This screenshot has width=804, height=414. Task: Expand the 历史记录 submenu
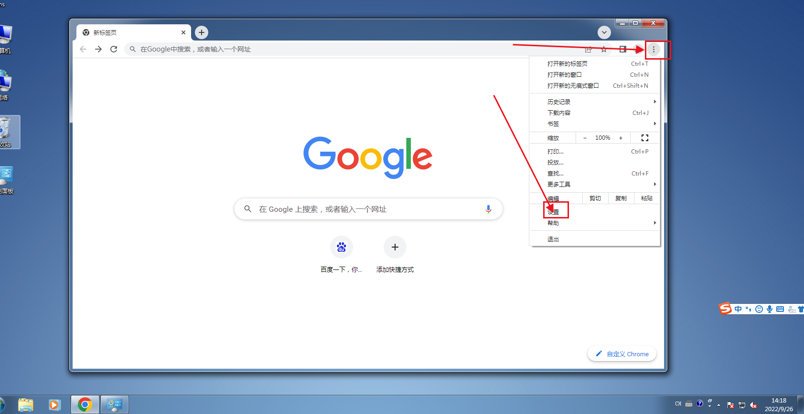[x=595, y=102]
